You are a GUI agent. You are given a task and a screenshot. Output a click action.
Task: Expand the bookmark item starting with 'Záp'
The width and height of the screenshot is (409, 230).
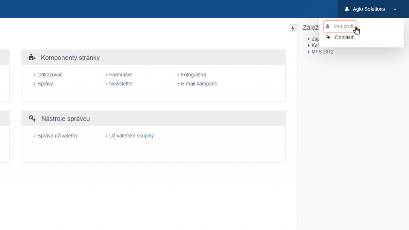pyautogui.click(x=309, y=39)
